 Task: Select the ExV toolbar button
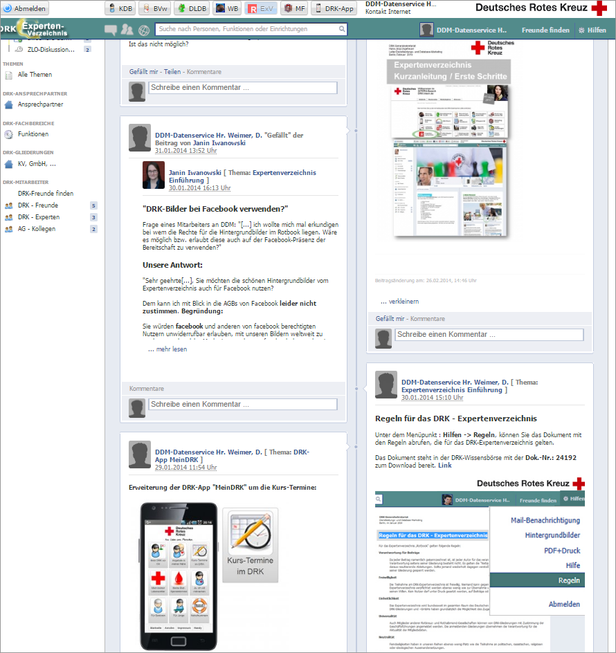pyautogui.click(x=261, y=8)
